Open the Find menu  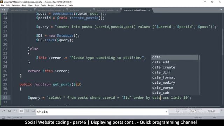(x=24, y=6)
